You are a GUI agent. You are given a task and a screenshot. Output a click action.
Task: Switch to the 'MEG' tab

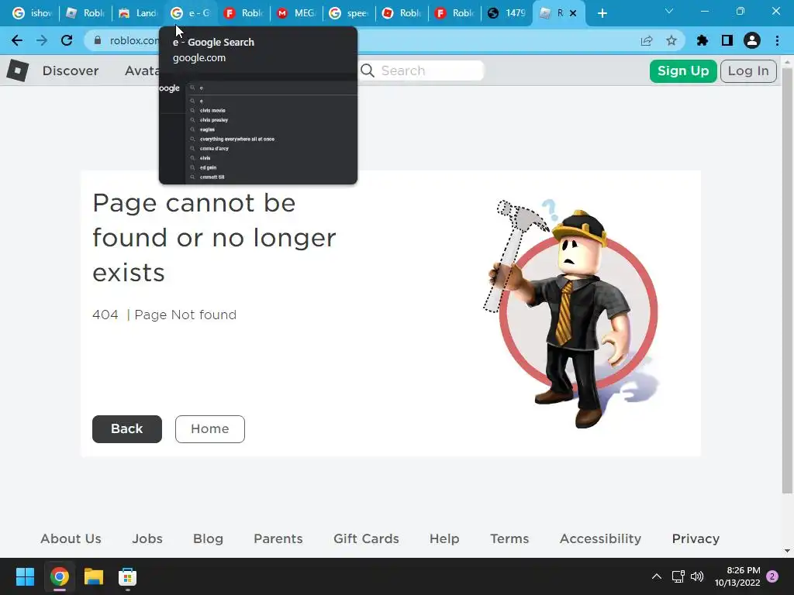point(297,13)
